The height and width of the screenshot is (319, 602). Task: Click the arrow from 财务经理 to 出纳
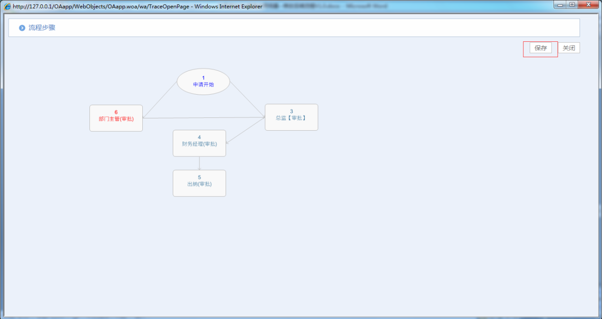(199, 163)
